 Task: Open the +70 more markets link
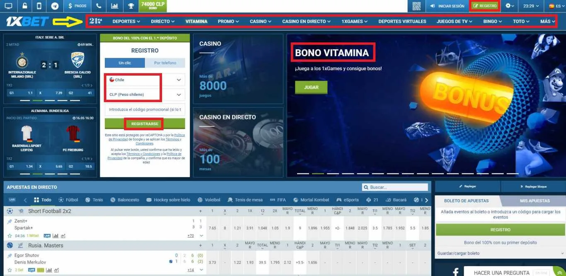point(191,236)
